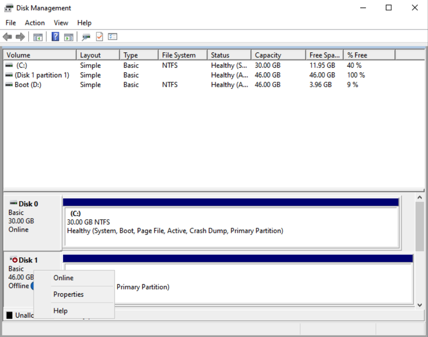
Task: Click the Connect/Refresh disk toolbar icon
Action: coord(86,37)
